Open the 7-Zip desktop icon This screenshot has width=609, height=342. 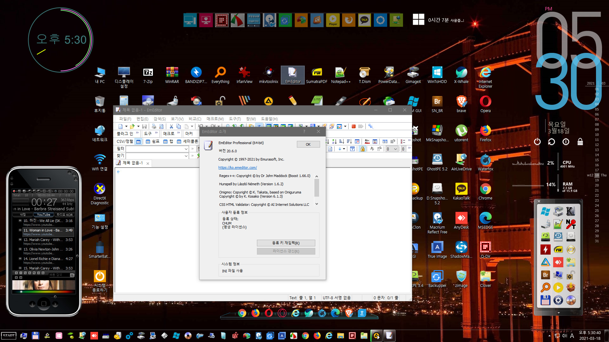point(148,75)
